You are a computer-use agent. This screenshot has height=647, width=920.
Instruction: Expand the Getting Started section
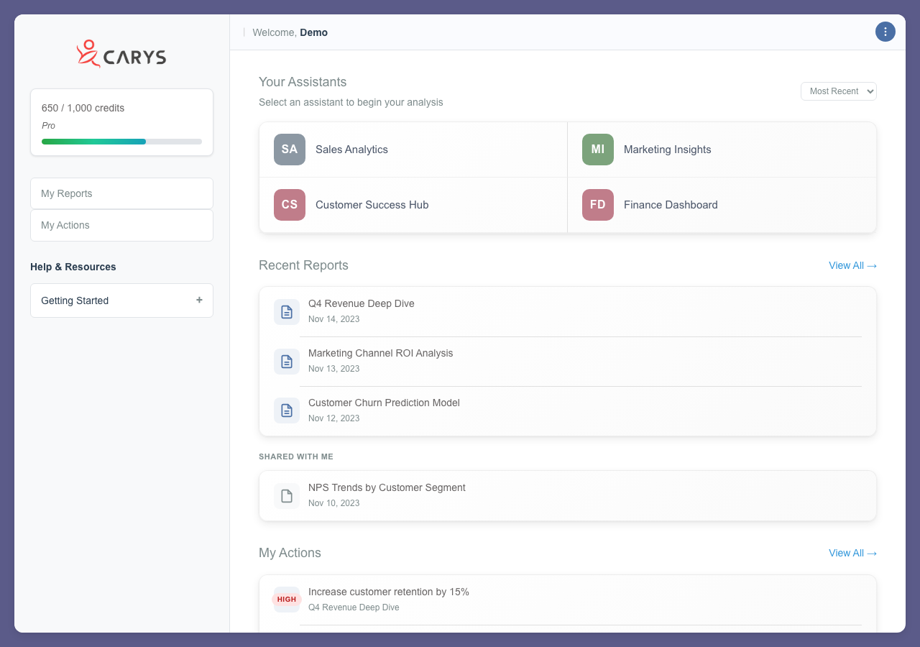coord(199,300)
